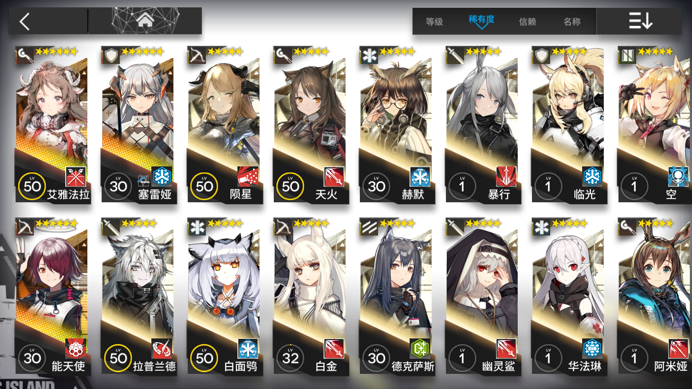
Task: Tap the skill icon on 塞雷娅 card
Action: pos(162,176)
